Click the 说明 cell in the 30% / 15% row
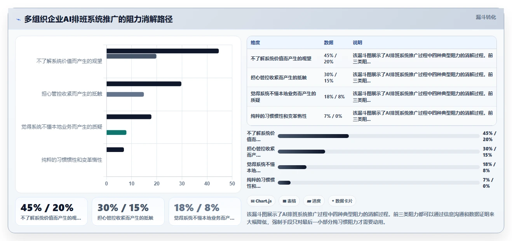The height and width of the screenshot is (241, 512). pos(423,77)
